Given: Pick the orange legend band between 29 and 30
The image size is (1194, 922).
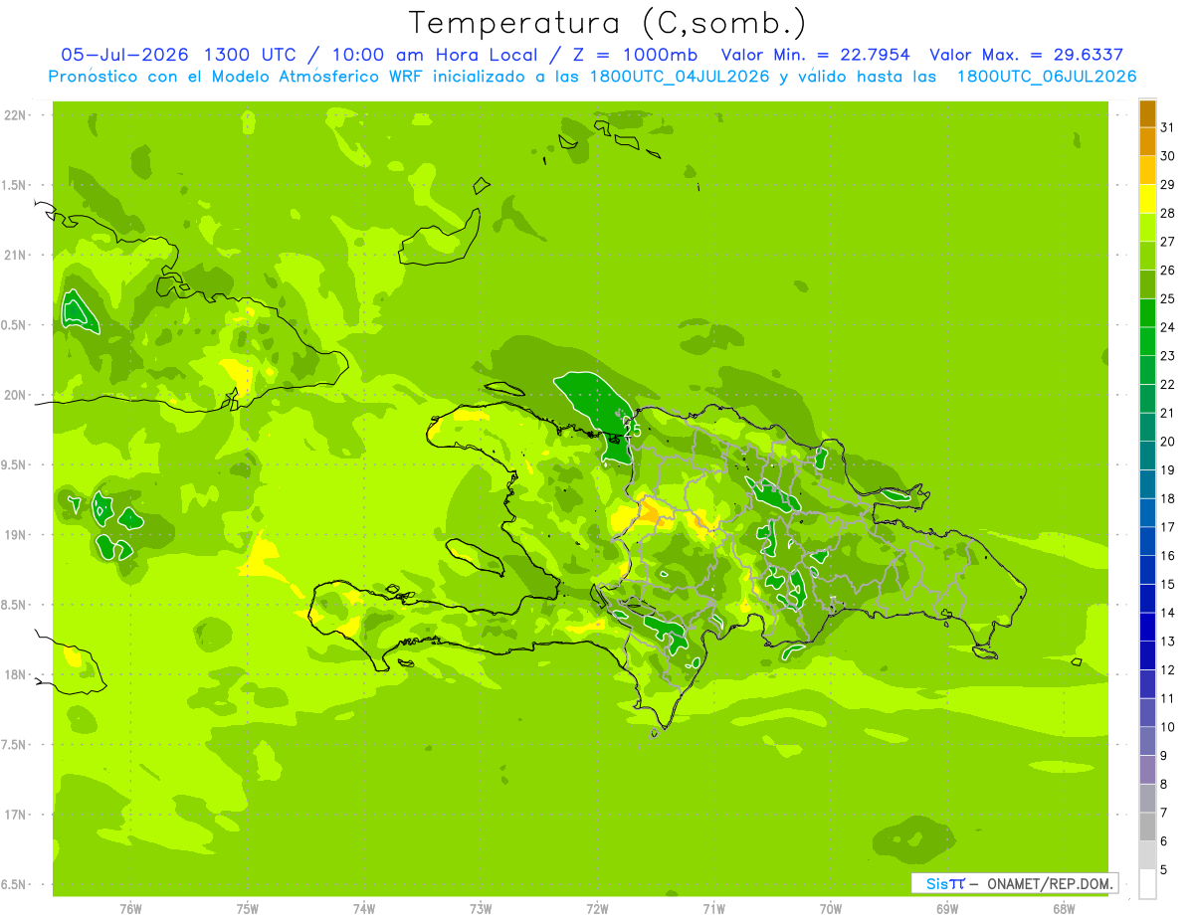Looking at the screenshot, I should [1147, 170].
